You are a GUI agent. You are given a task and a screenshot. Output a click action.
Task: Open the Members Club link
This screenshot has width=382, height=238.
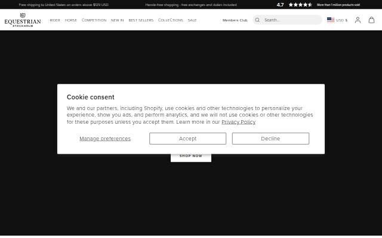(235, 20)
